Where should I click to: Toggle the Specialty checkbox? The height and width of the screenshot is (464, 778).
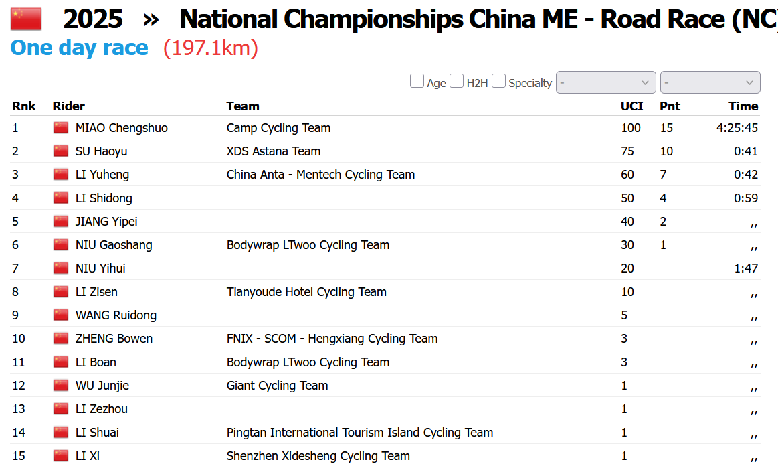click(498, 82)
